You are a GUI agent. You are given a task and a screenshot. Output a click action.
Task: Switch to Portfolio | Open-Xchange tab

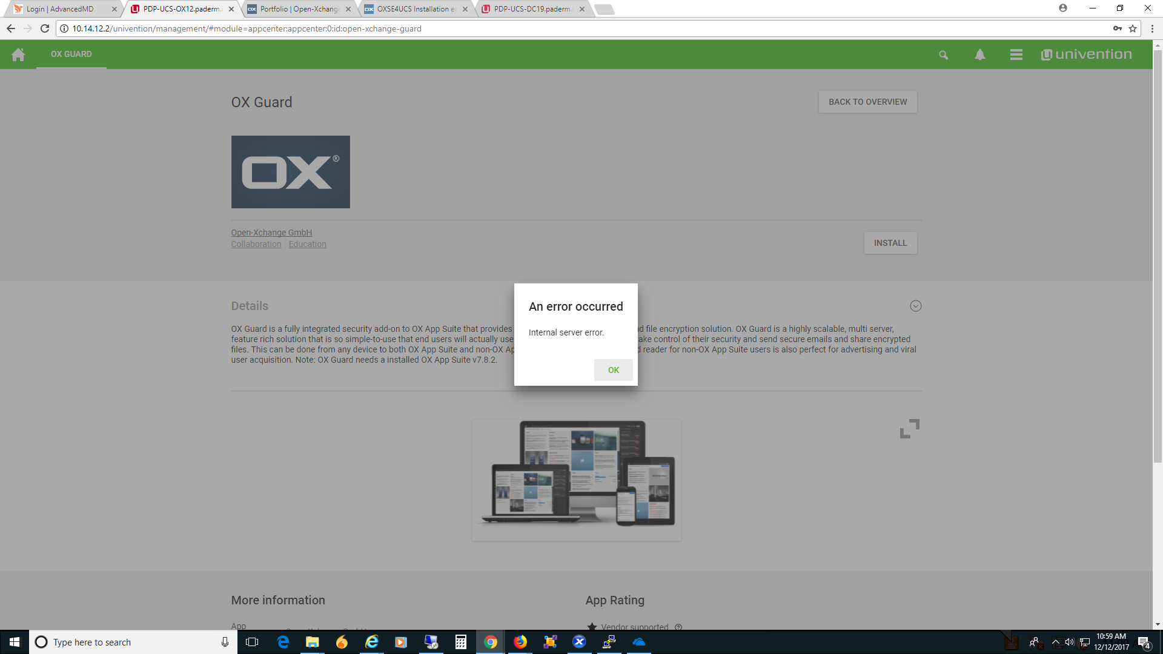tap(299, 9)
